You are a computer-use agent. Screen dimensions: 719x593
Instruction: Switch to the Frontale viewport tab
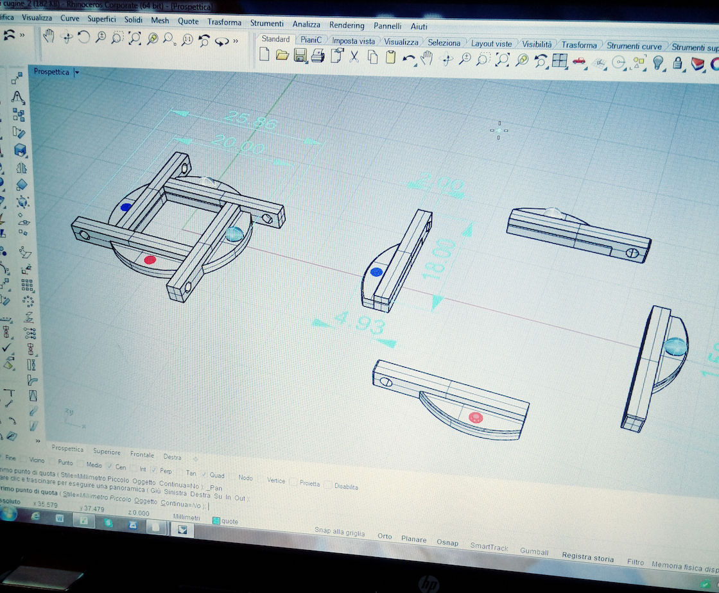click(142, 454)
